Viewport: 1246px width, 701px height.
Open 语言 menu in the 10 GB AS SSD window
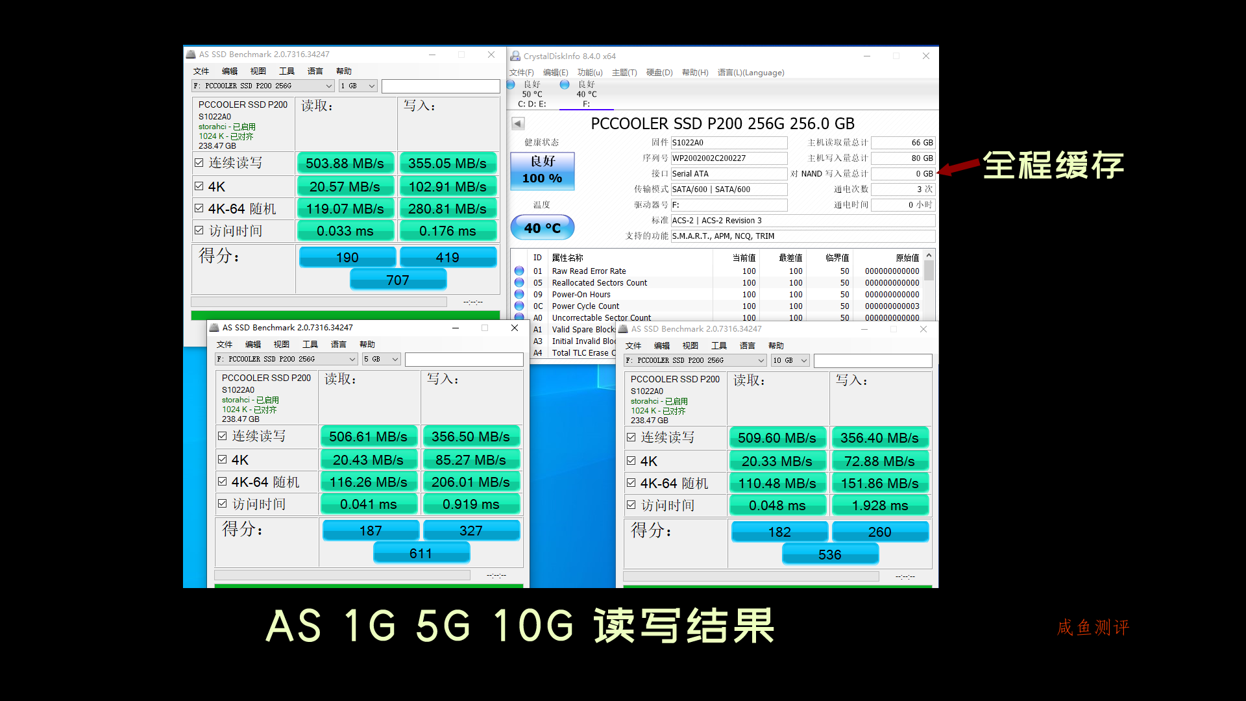[x=748, y=346]
